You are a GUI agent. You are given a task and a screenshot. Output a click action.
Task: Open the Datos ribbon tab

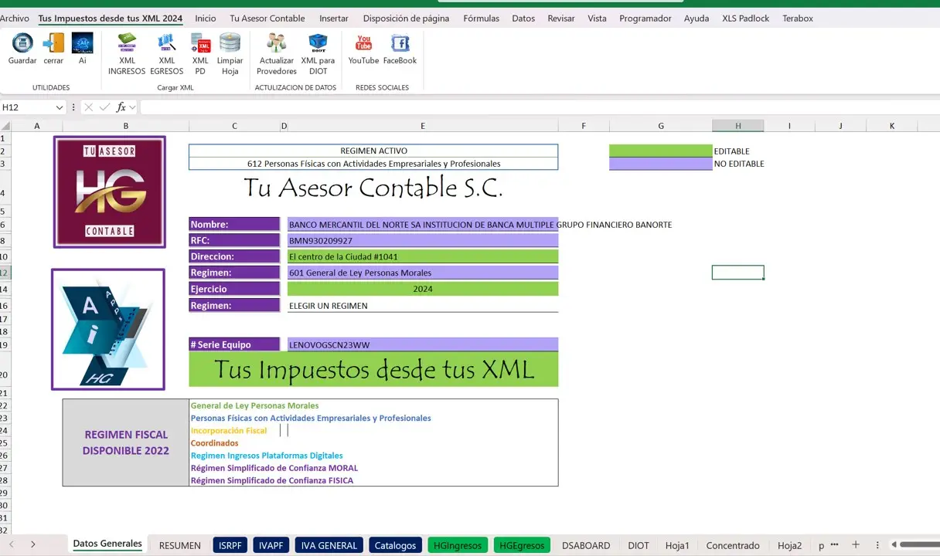523,18
